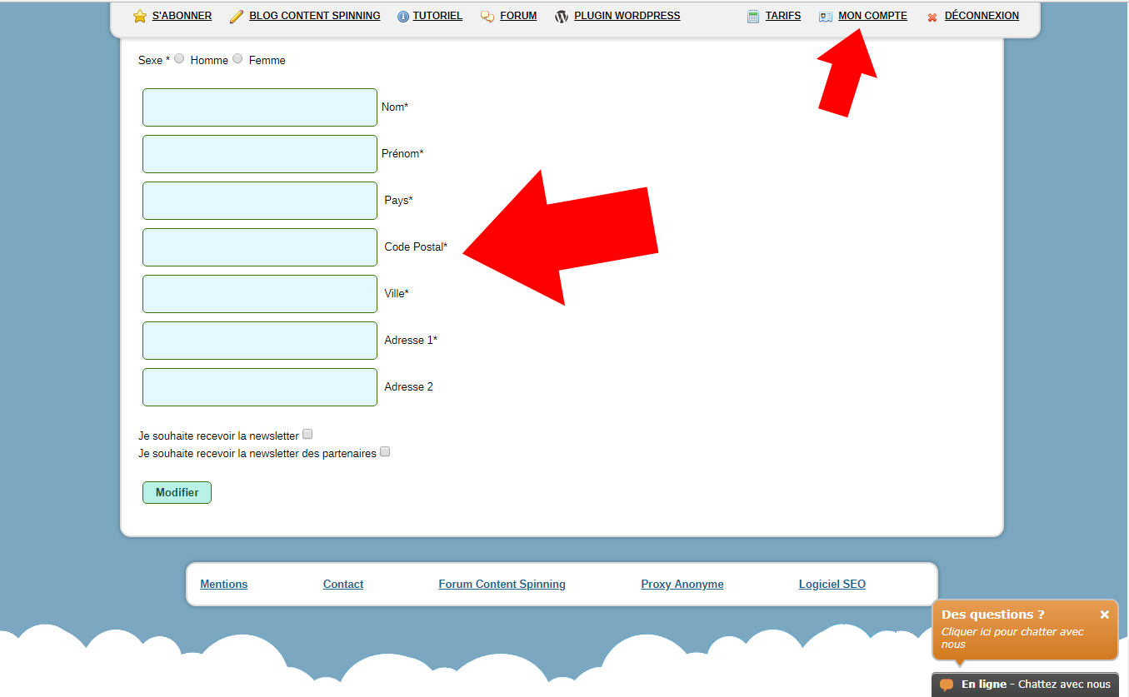Screen dimensions: 1129x697
Task: Click in the Adresse 2 input field
Action: [x=260, y=387]
